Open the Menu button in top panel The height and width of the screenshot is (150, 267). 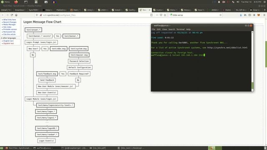click(x=5, y=2)
